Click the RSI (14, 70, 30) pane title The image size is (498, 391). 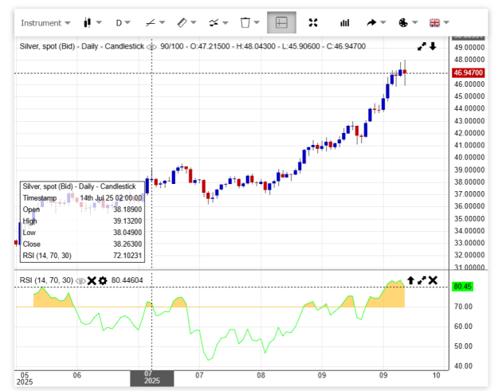[x=46, y=280]
